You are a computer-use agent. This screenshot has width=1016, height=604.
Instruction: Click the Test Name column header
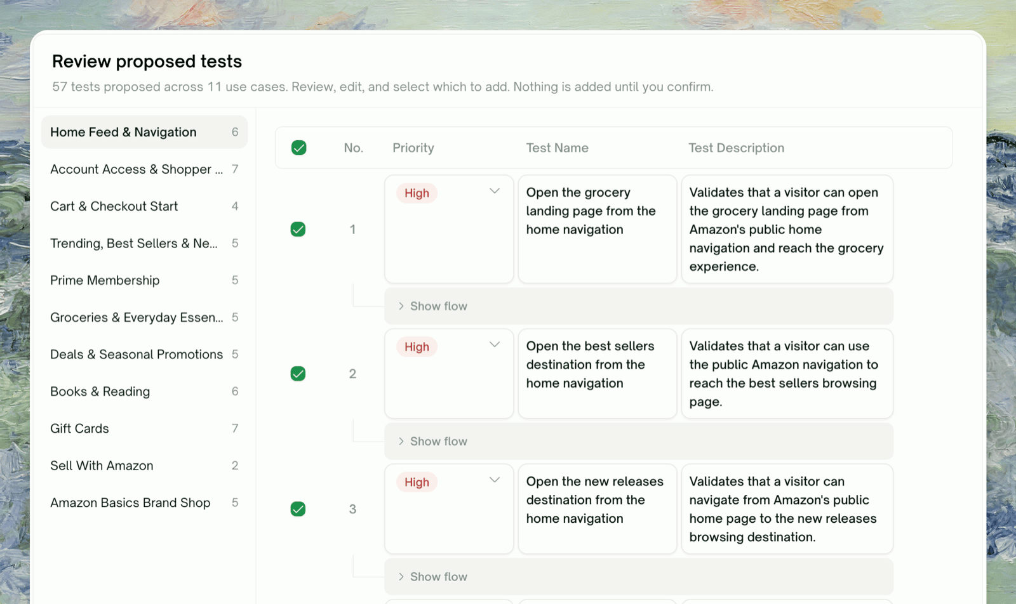tap(557, 148)
